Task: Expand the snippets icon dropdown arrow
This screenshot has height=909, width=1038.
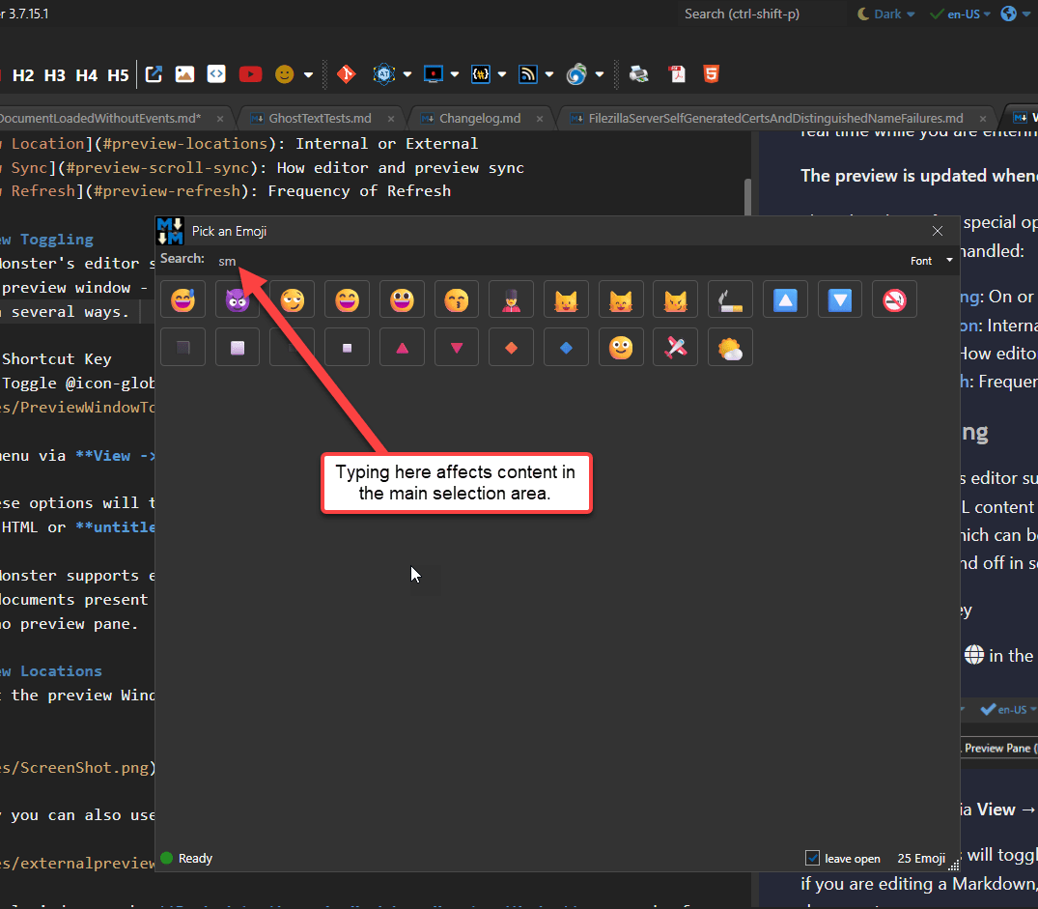Action: (502, 74)
